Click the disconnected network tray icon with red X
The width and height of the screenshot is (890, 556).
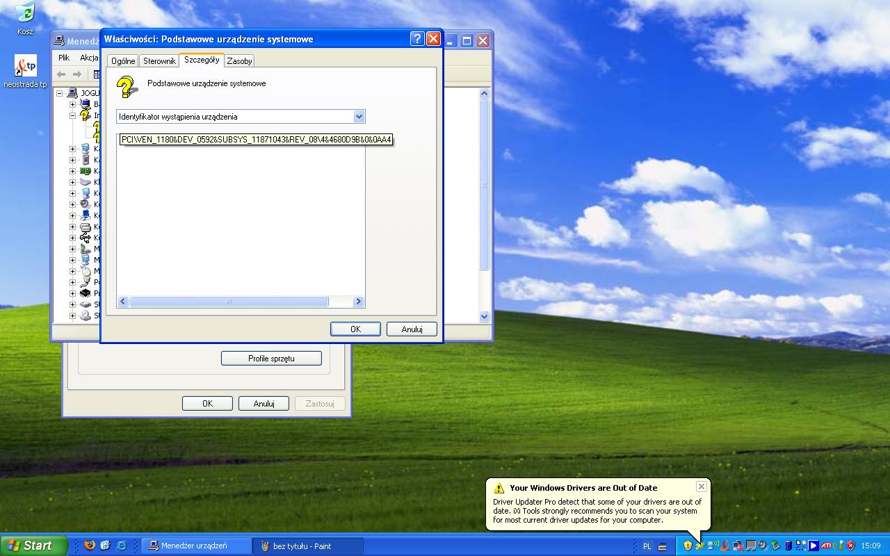(738, 546)
